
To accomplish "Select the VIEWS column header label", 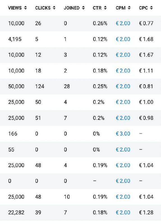I will [x=15, y=8].
